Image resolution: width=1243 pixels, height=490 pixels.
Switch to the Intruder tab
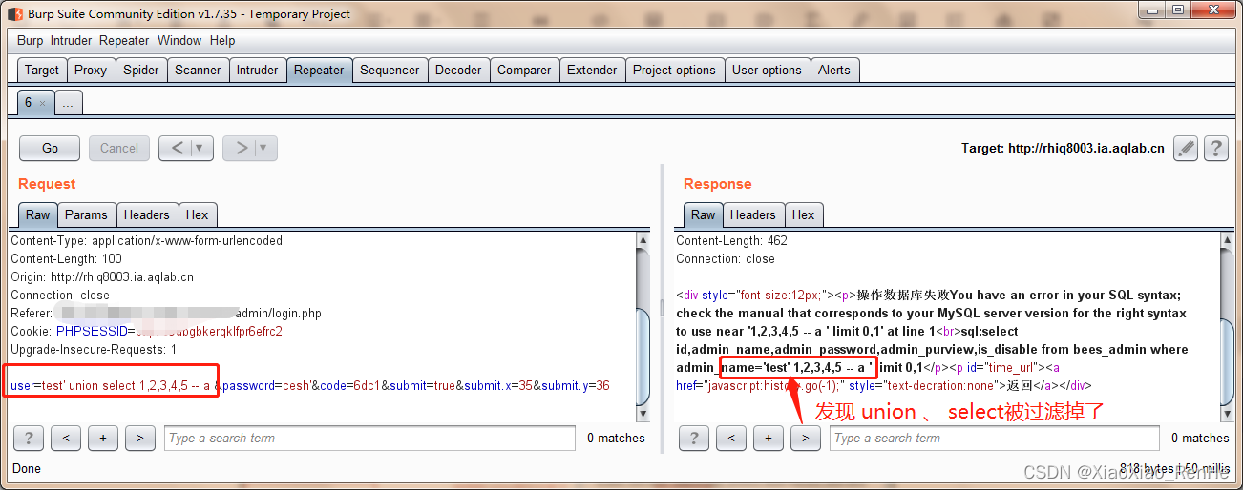coord(258,70)
